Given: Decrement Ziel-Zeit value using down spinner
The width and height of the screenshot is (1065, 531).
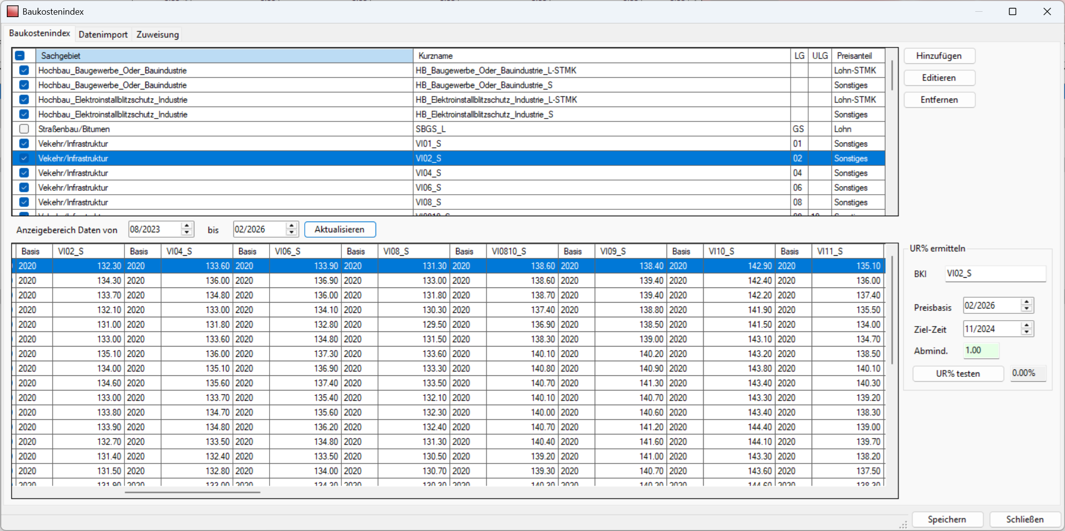Looking at the screenshot, I should (1026, 332).
